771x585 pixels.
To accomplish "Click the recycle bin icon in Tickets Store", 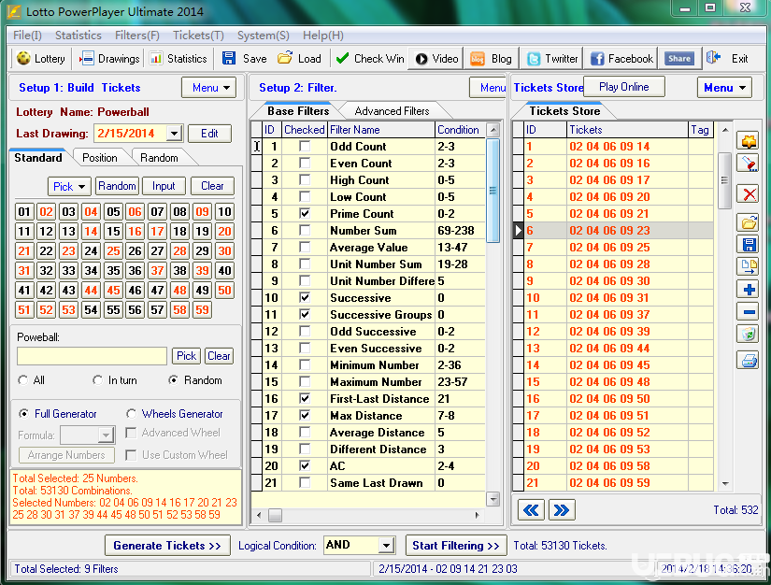I will pos(749,335).
